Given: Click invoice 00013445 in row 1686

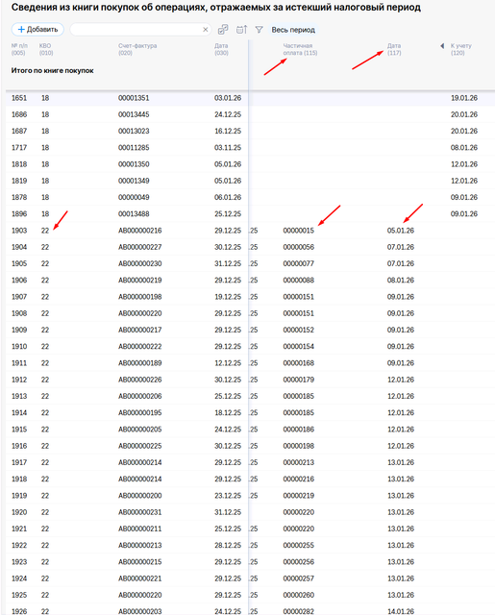Looking at the screenshot, I should point(134,114).
